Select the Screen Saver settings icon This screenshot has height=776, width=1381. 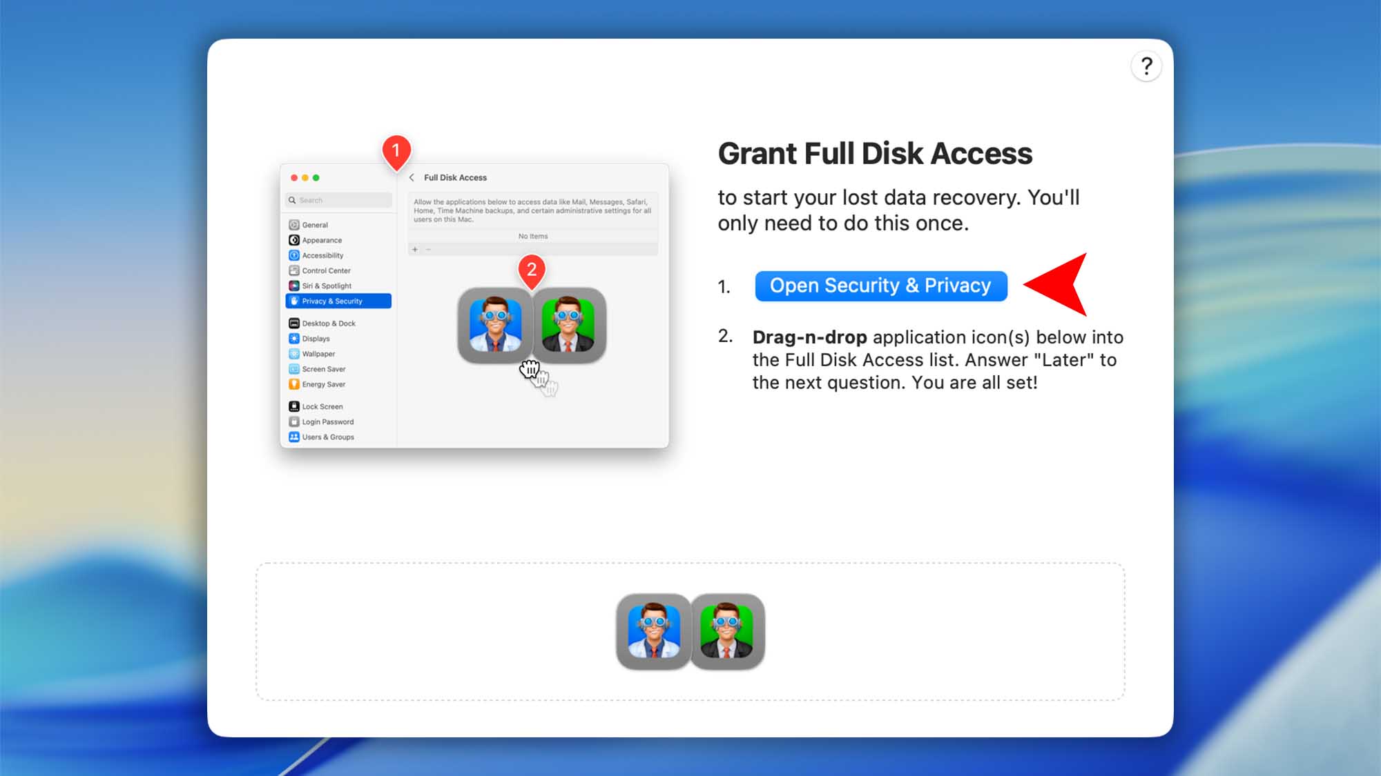pos(293,370)
